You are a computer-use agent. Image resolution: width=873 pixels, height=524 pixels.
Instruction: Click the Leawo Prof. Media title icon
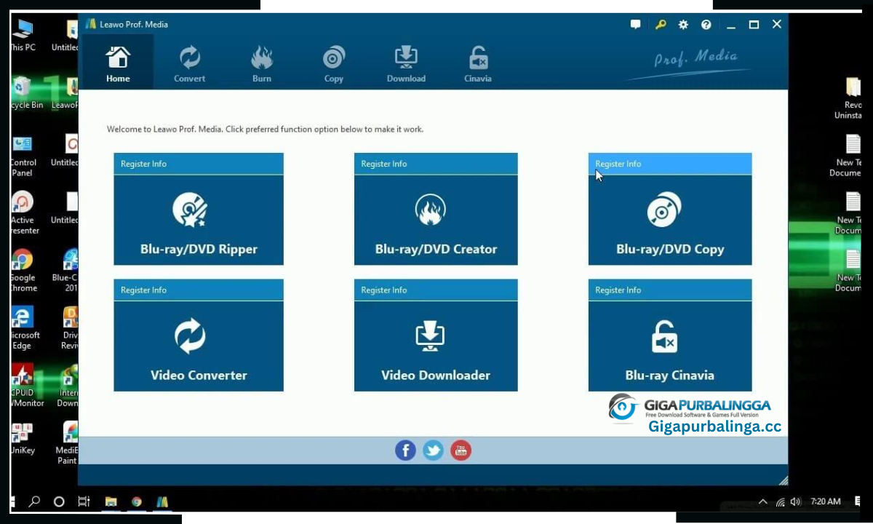coord(91,24)
